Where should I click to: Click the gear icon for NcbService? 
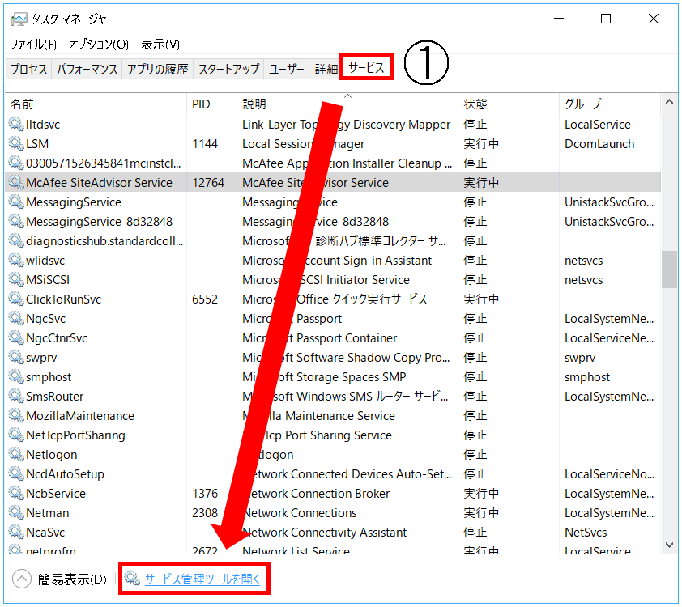pyautogui.click(x=16, y=494)
